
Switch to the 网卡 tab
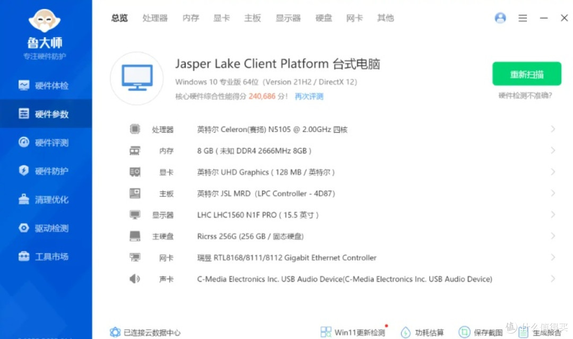click(354, 18)
